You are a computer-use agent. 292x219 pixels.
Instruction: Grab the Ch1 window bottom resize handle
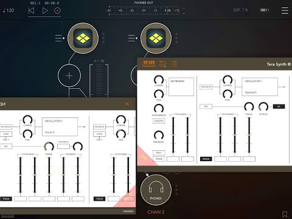(x=128, y=211)
